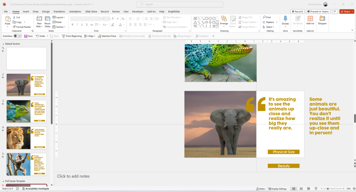Click the Paste icon in Clipboard group

pyautogui.click(x=7, y=19)
